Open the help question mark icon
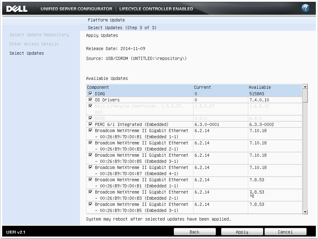Screen dimensions: 318x239 coord(305,8)
